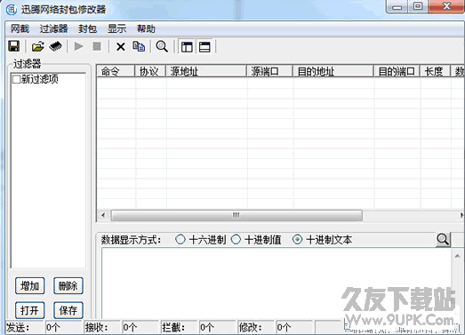This screenshot has height=335, width=465.
Task: Open file with the folder toolbar icon
Action: coord(37,46)
